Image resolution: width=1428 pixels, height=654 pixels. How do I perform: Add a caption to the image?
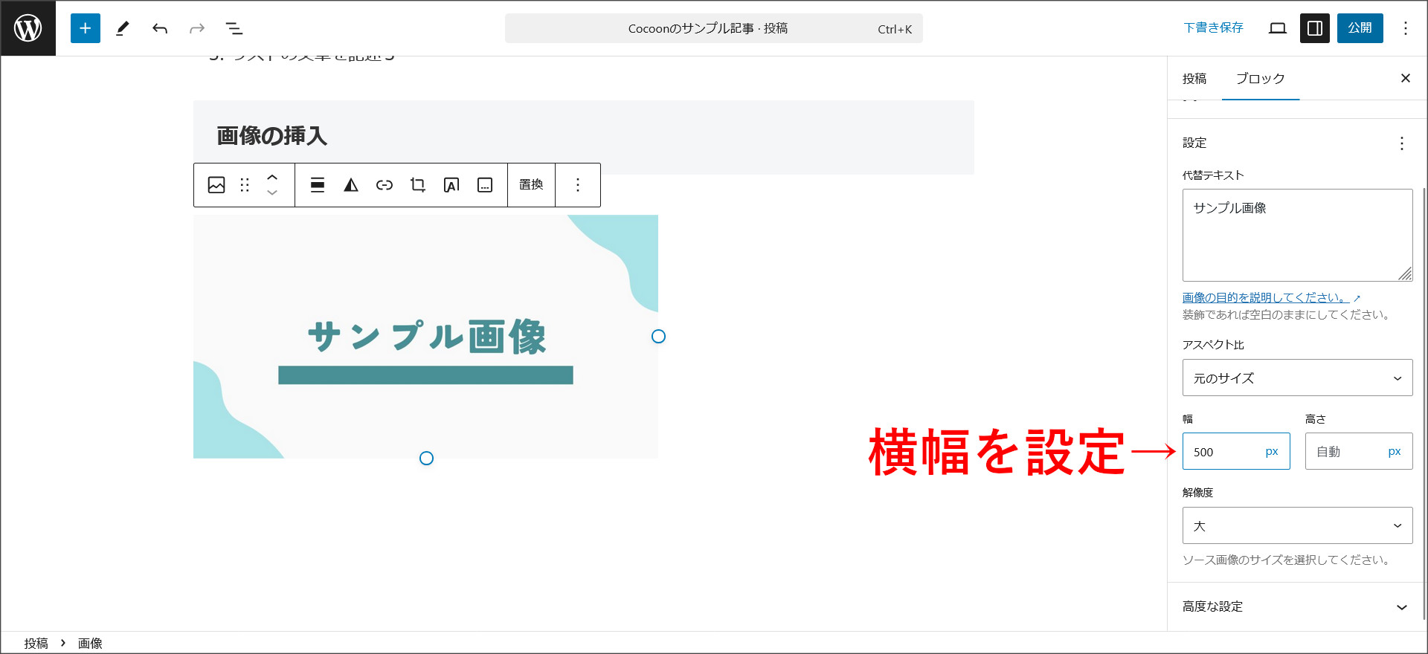(485, 185)
